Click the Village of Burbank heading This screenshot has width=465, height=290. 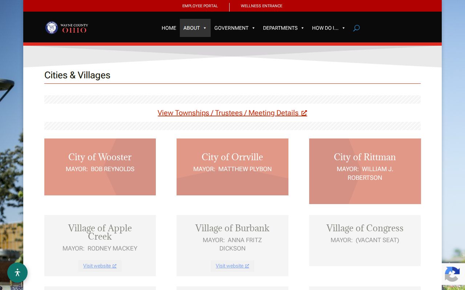232,228
